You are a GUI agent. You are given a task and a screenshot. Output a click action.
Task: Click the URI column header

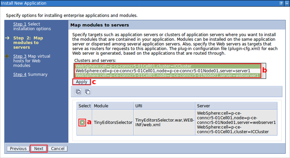pyautogui.click(x=139, y=106)
